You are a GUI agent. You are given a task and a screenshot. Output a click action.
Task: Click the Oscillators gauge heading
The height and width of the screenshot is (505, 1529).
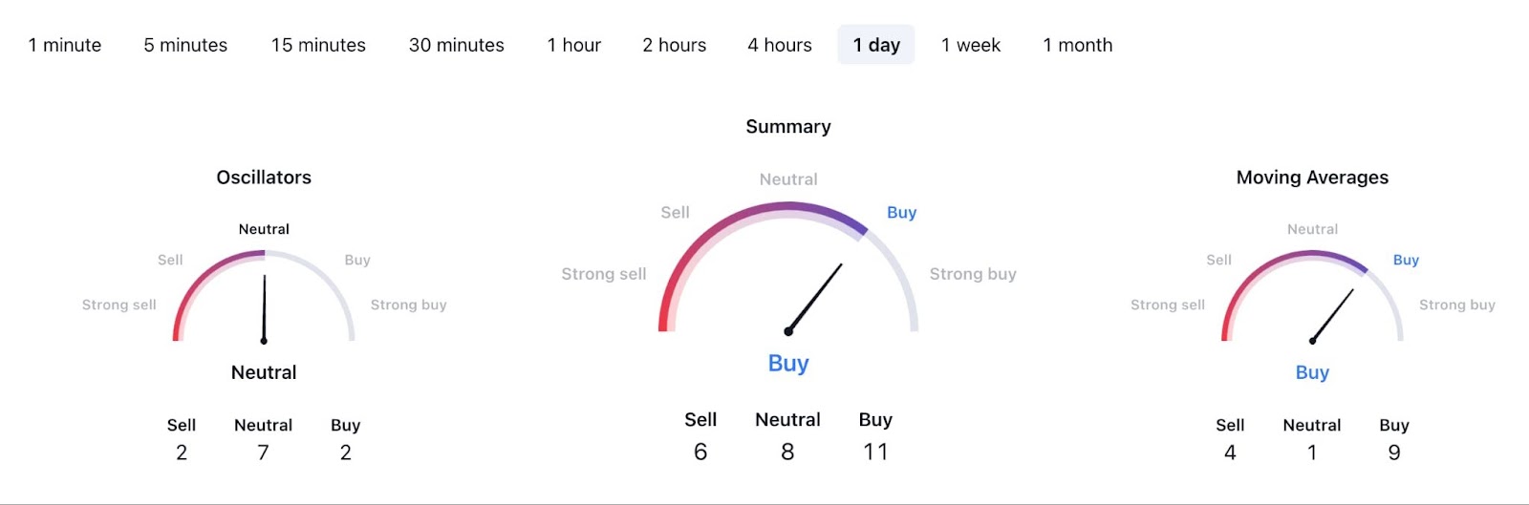tap(264, 178)
